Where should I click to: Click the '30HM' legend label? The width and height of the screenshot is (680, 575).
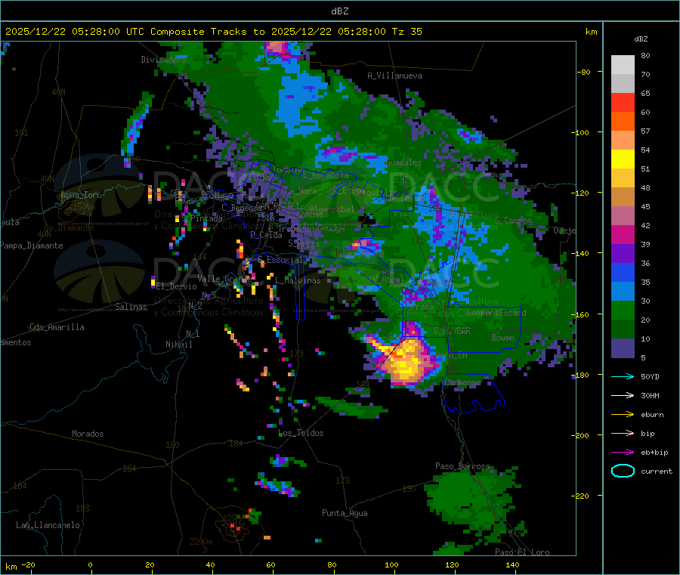pyautogui.click(x=650, y=395)
